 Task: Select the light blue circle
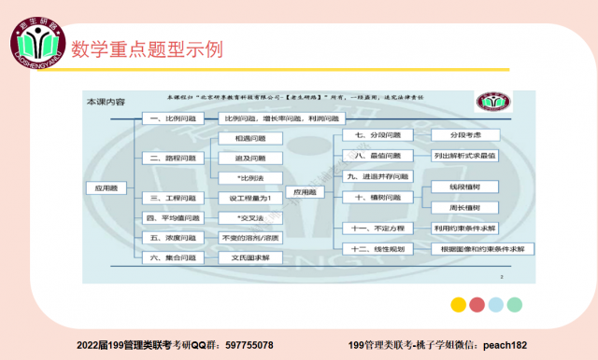pos(496,305)
